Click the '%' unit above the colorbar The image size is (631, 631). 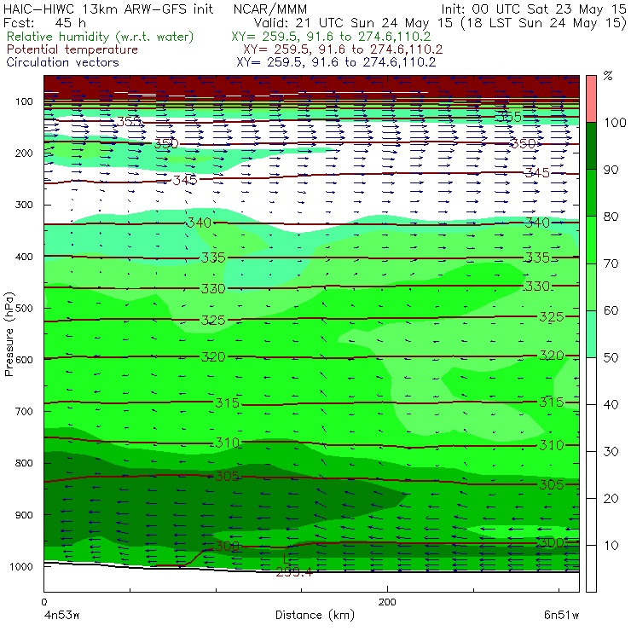coord(608,76)
